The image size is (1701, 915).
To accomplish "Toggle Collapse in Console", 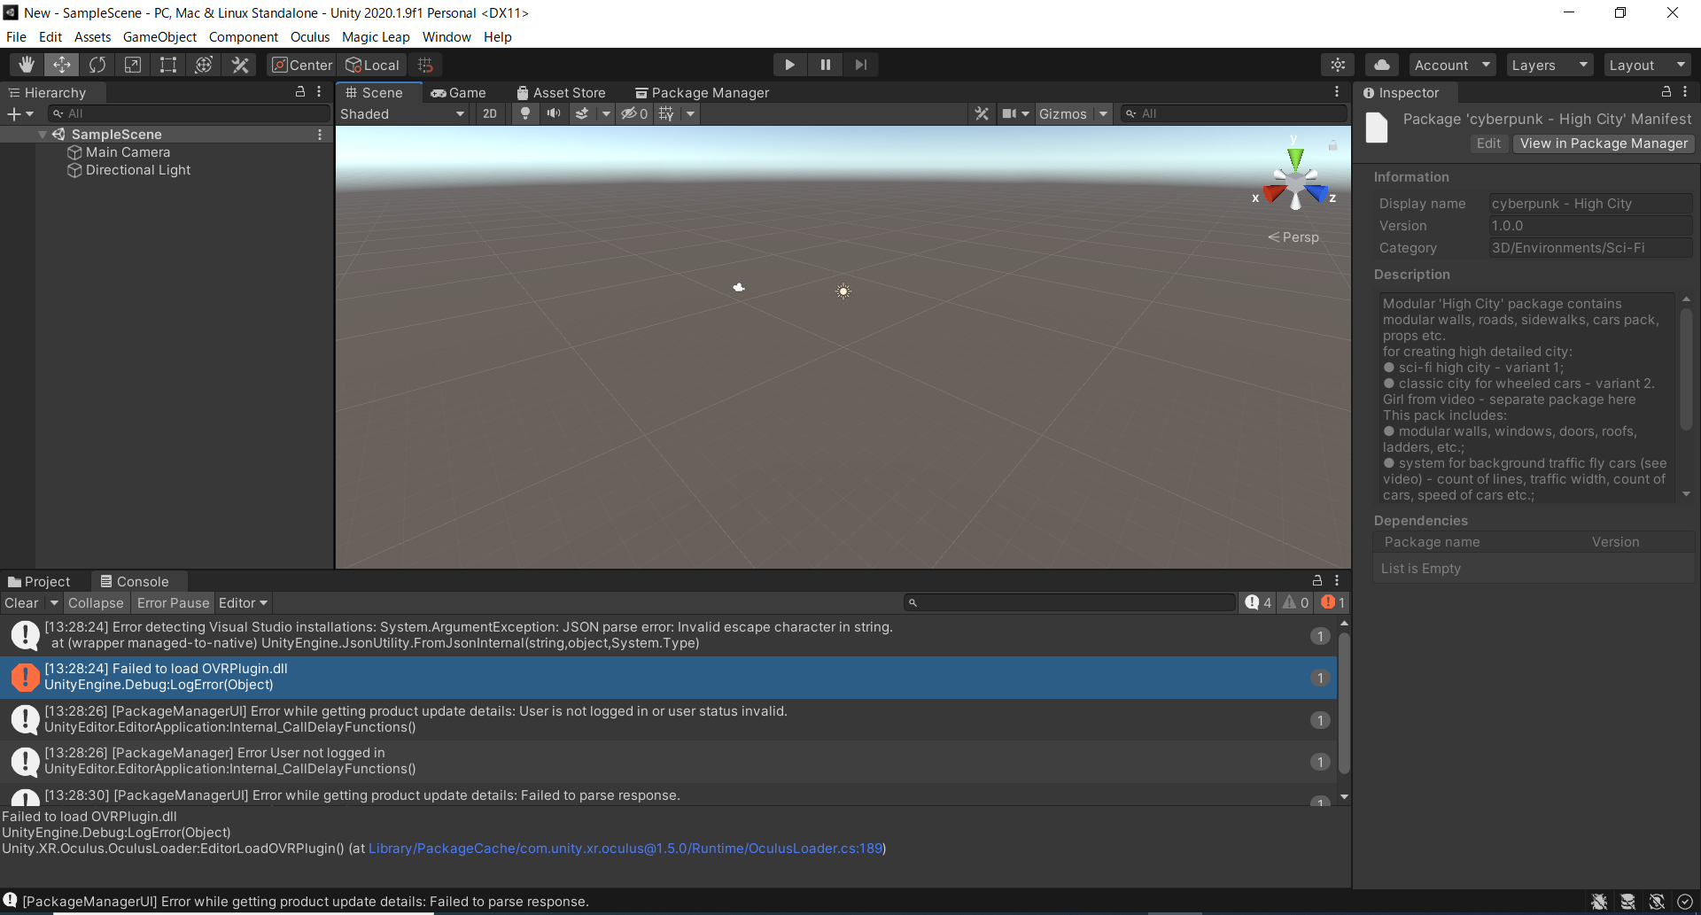I will pyautogui.click(x=96, y=603).
